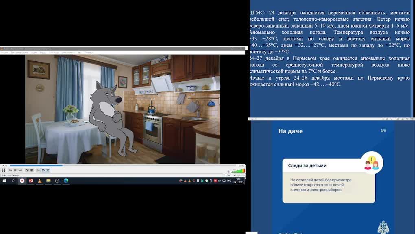Stop playback with VLC stop button
The width and height of the screenshot is (415, 234).
point(15,170)
